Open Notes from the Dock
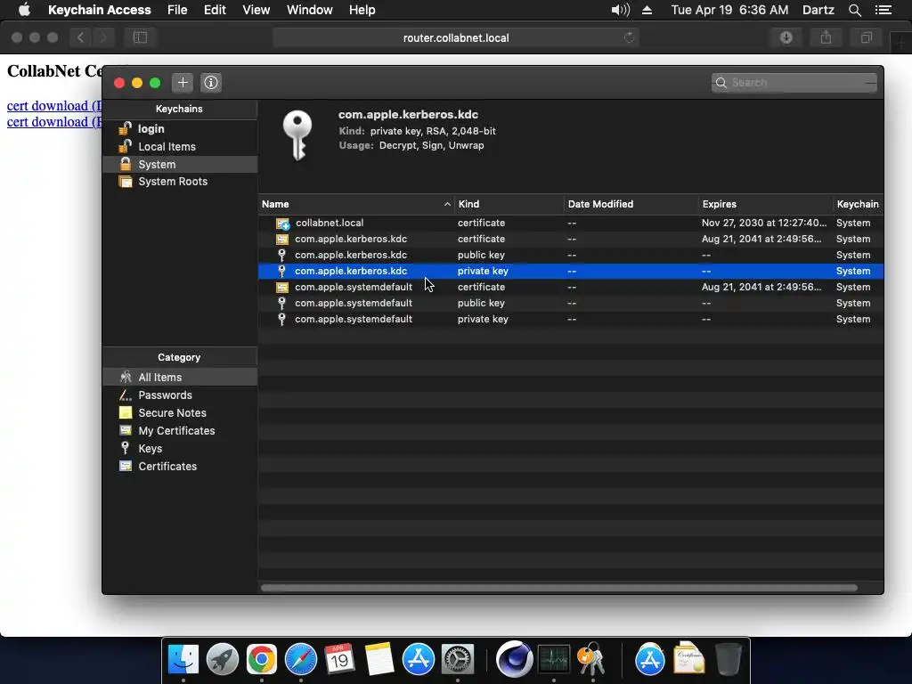This screenshot has height=684, width=912. (379, 660)
